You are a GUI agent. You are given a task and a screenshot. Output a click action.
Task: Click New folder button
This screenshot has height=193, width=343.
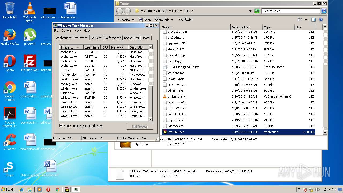185,20
